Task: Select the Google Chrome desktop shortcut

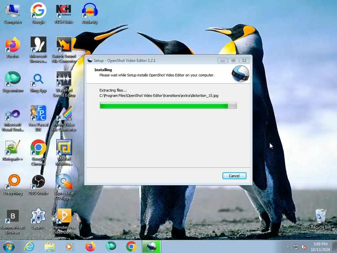Action: pyautogui.click(x=38, y=153)
